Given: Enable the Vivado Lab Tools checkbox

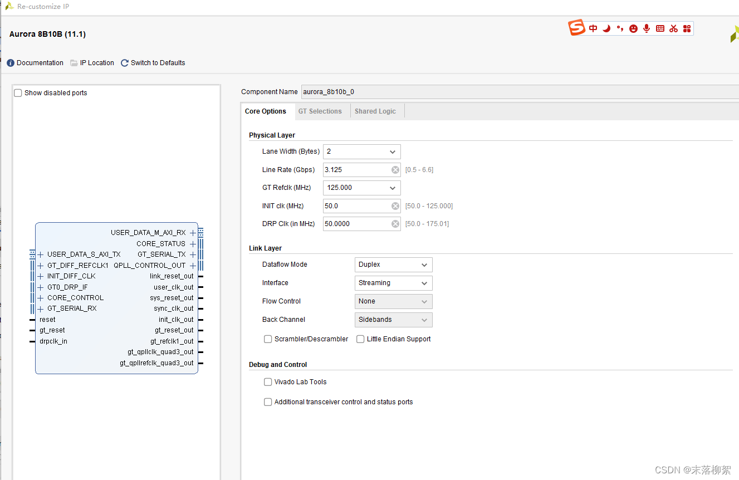Looking at the screenshot, I should pos(268,382).
